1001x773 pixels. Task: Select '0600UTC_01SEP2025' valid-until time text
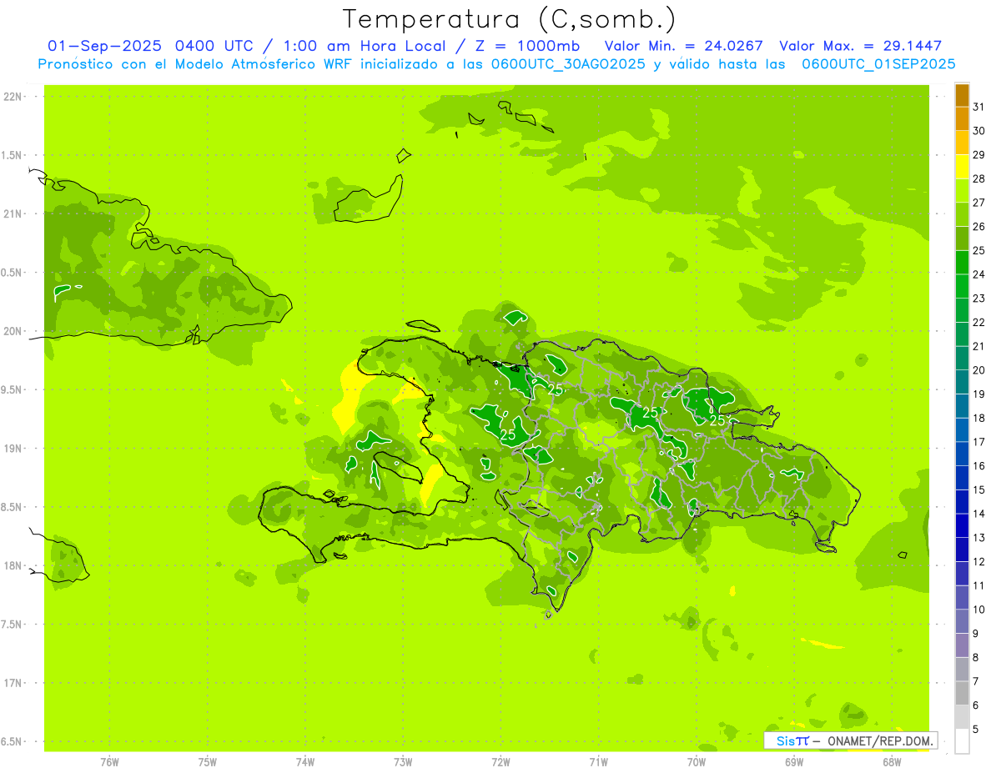click(878, 63)
